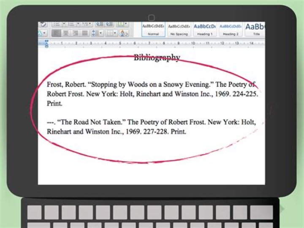The width and height of the screenshot is (304, 228).
Task: Click the borders grid icon
Action: (x=109, y=33)
